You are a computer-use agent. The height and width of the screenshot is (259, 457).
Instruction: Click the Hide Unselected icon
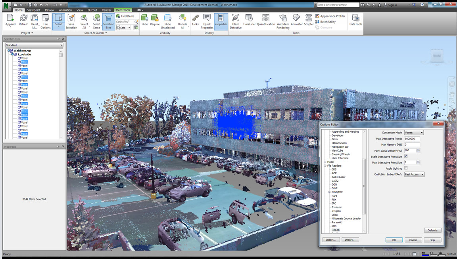[x=168, y=21]
